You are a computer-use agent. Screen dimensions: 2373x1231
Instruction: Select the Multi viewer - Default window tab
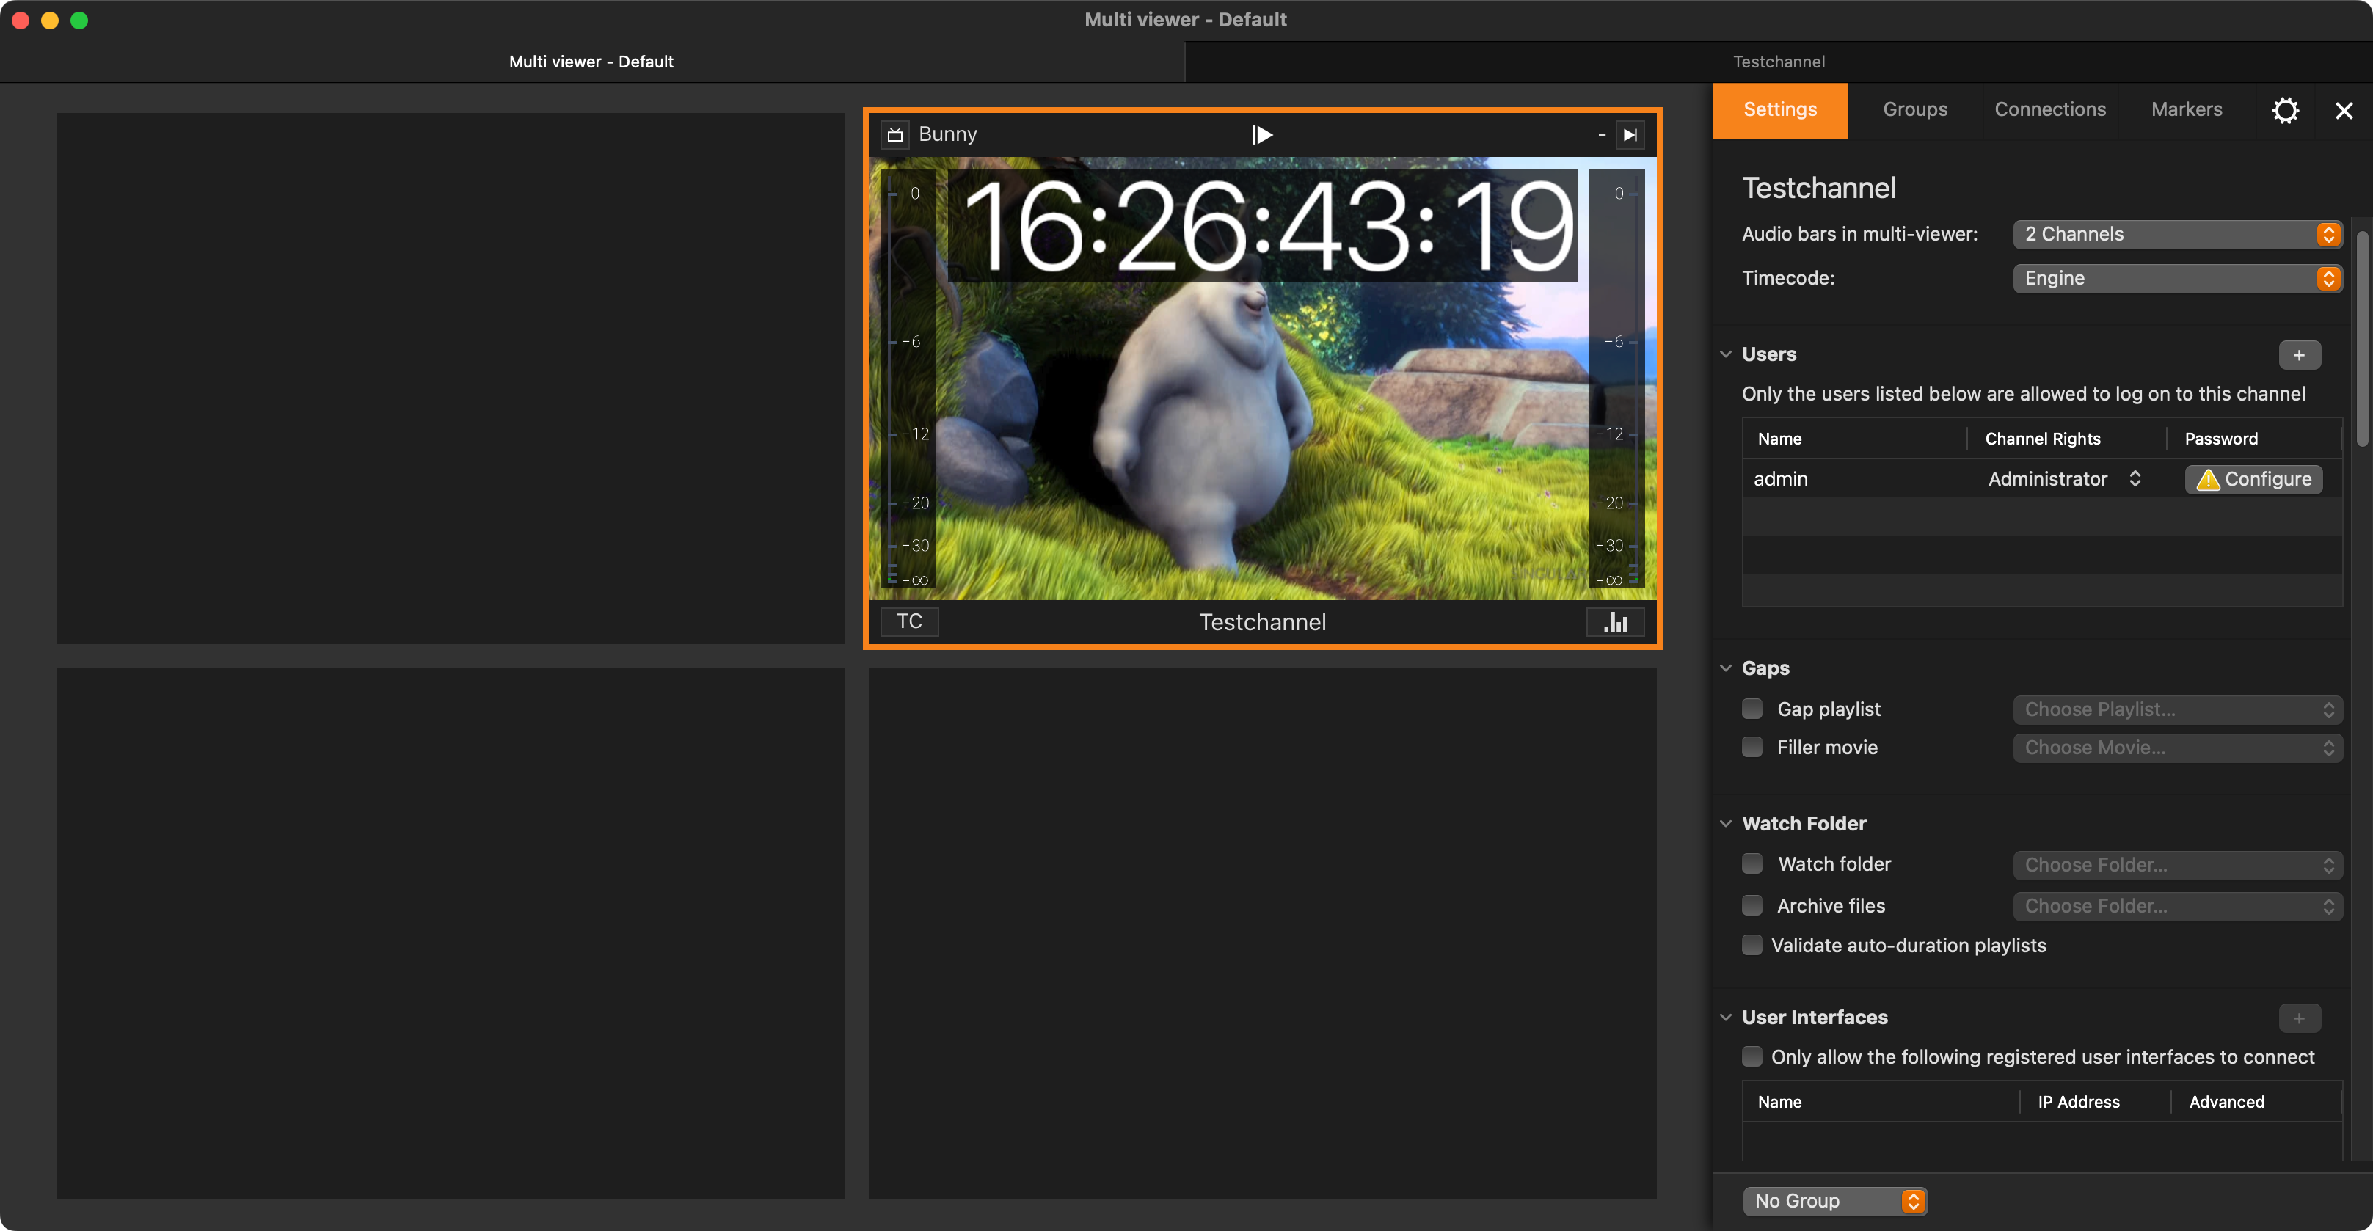click(x=591, y=62)
